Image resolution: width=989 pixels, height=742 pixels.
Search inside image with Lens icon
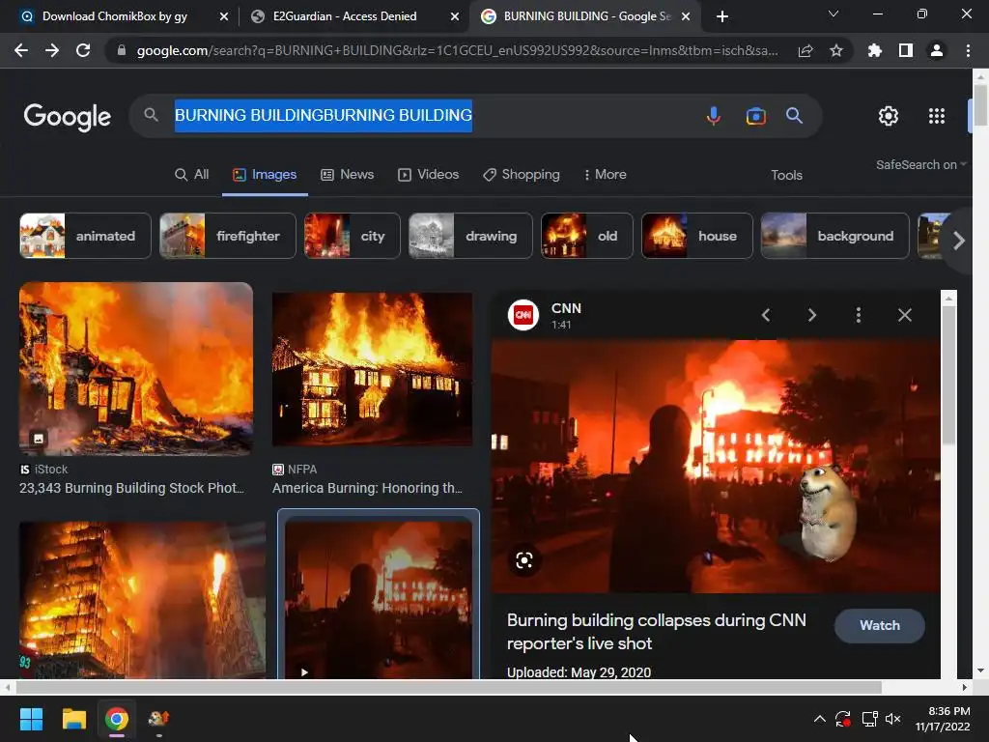pos(524,559)
